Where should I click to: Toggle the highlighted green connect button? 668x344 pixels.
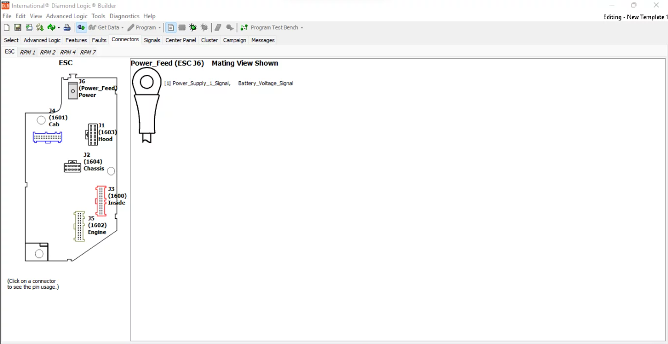81,27
